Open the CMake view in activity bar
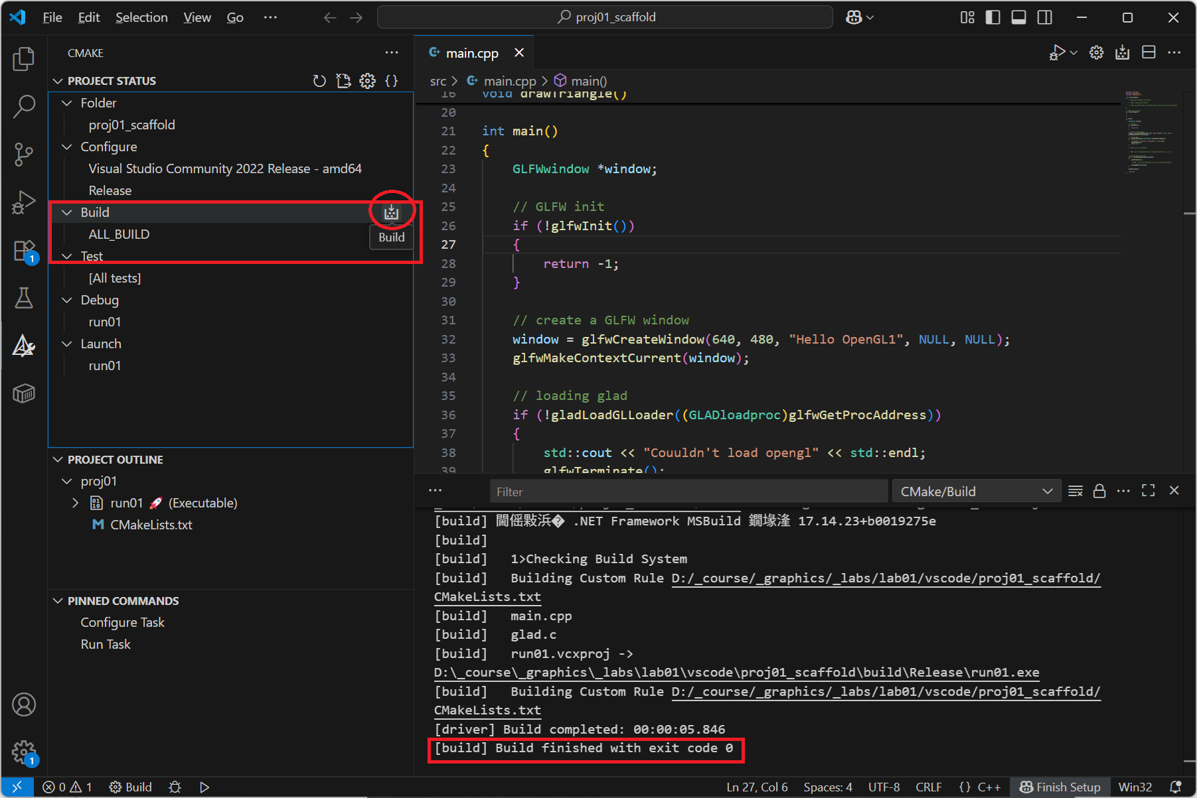 coord(24,346)
